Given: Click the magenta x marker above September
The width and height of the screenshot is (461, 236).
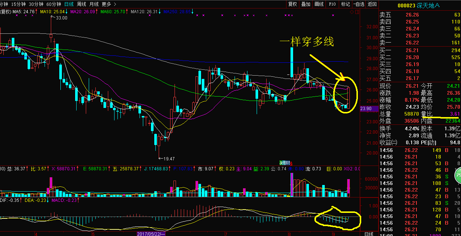Looking at the screenshot, I should [x=333, y=15].
